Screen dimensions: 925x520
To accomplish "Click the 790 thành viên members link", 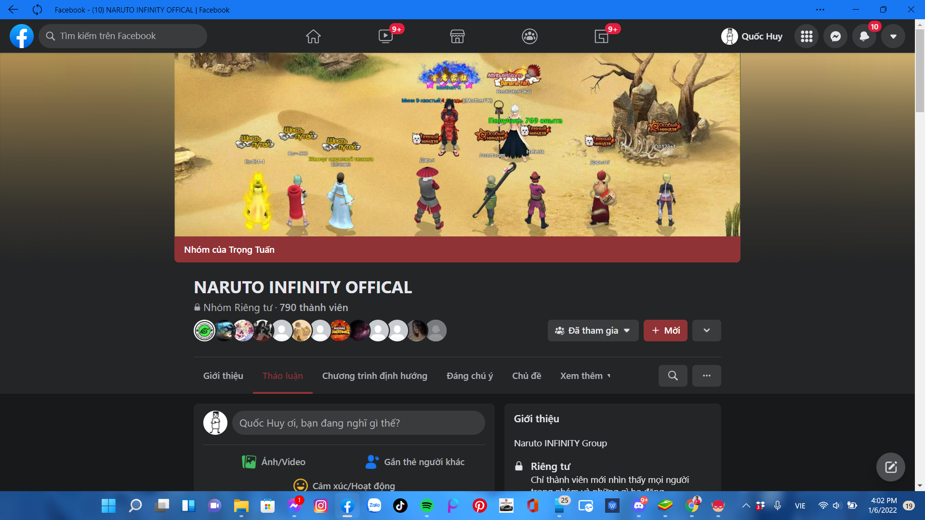I will coord(314,308).
